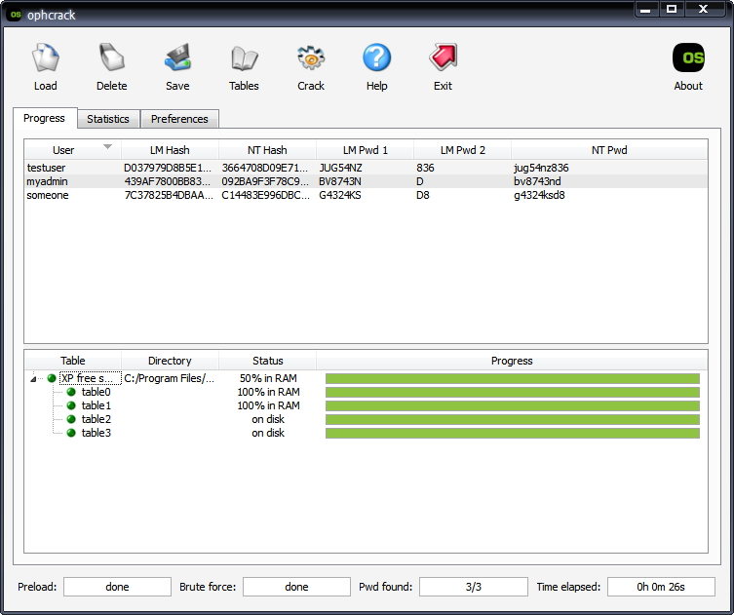This screenshot has width=734, height=615.
Task: Click the green status dot beside table2
Action: pyautogui.click(x=71, y=419)
